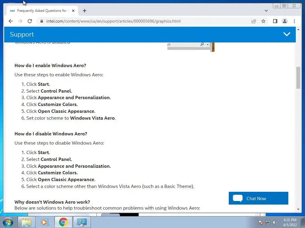Click the lock icon for site information
The width and height of the screenshot is (305, 228).
pyautogui.click(x=41, y=21)
